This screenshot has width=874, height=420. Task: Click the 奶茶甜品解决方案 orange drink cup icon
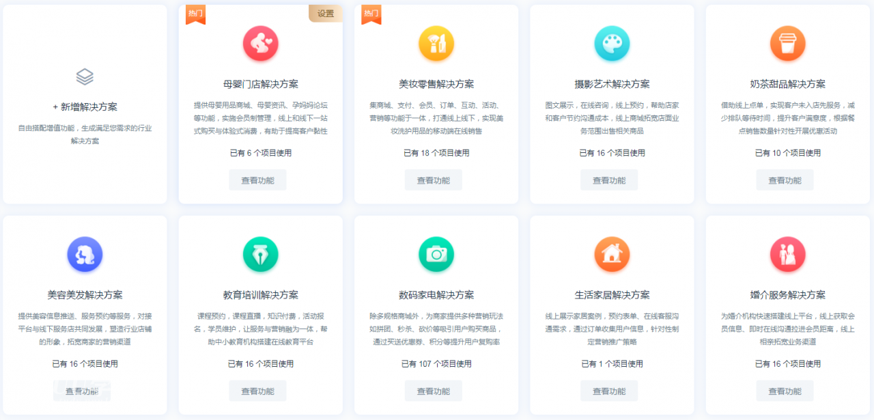tap(787, 43)
